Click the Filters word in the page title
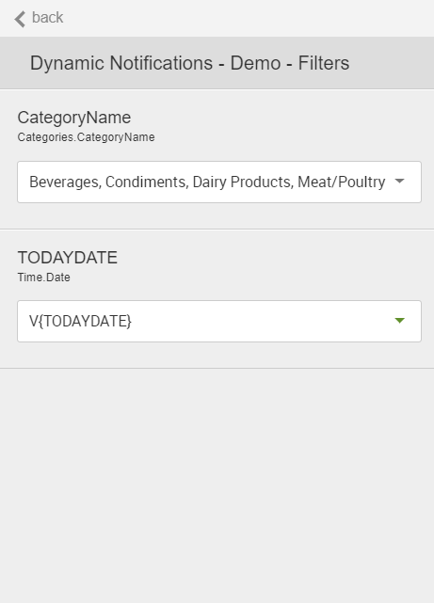 tap(324, 63)
